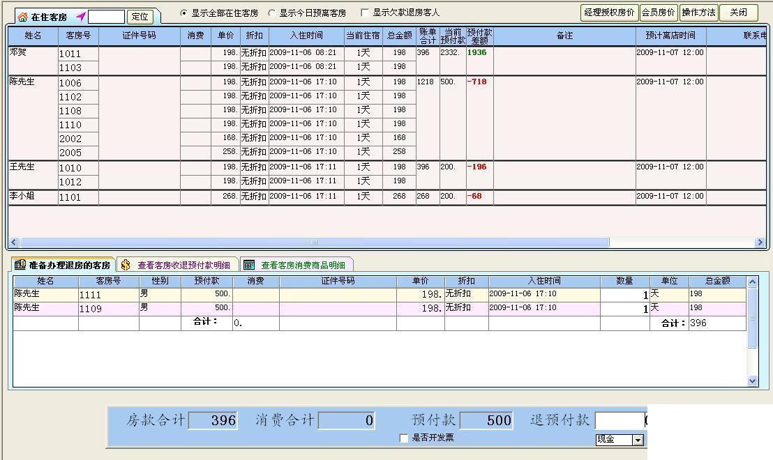773x460 pixels.
Task: Open the 查看客房收退预付款明细 tab
Action: (x=178, y=265)
